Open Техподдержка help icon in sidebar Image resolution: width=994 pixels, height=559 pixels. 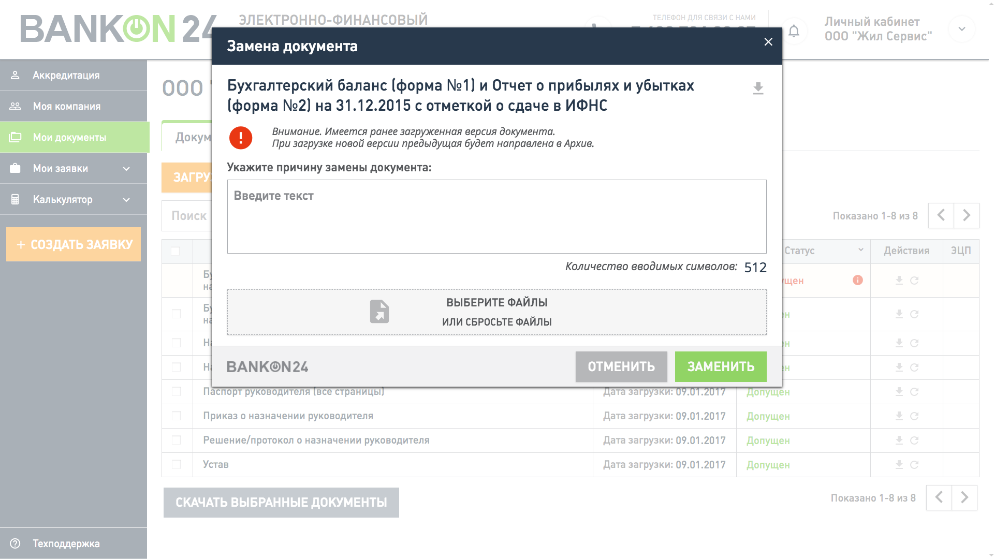pos(16,543)
